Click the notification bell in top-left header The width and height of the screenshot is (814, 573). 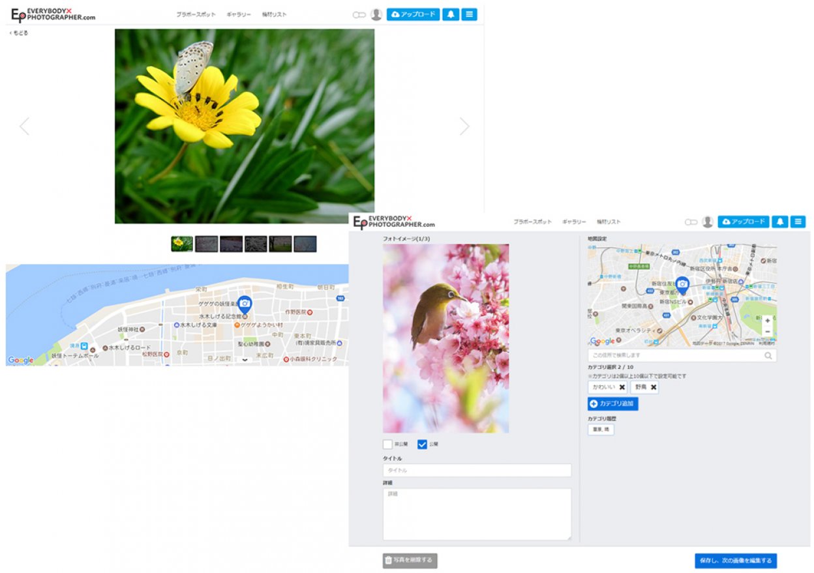pyautogui.click(x=450, y=14)
